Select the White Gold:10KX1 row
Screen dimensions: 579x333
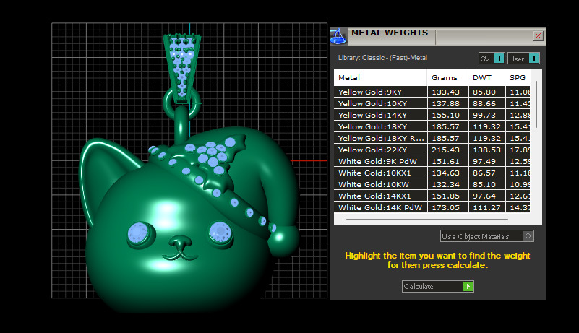pos(432,173)
